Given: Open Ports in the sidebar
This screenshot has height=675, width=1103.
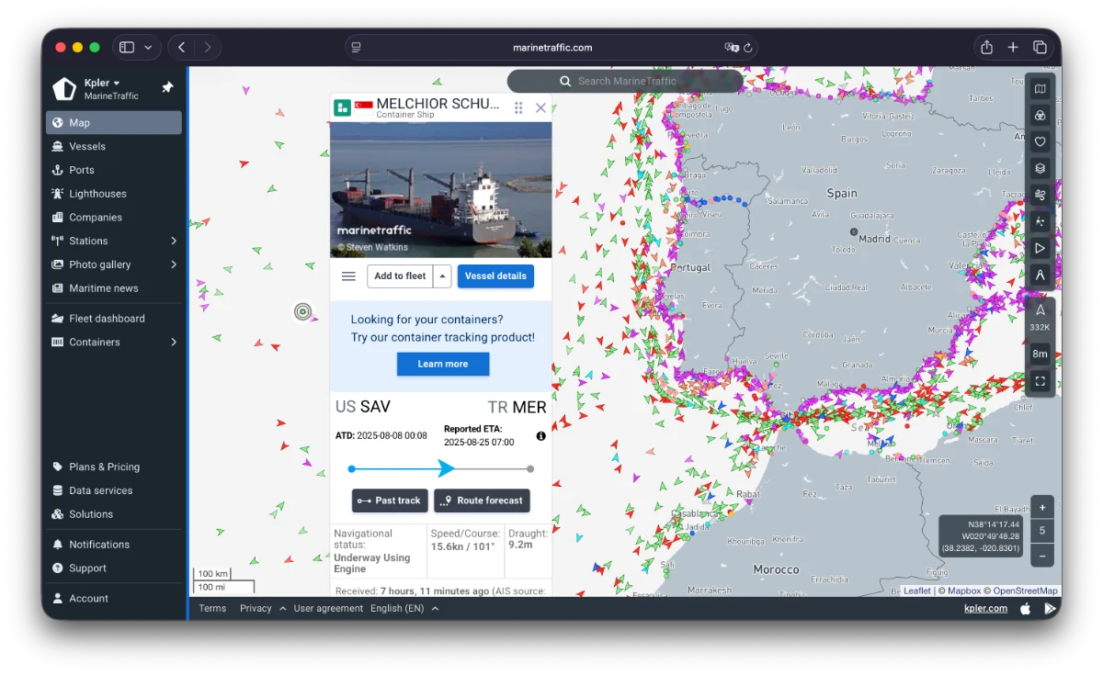Looking at the screenshot, I should click(x=82, y=170).
